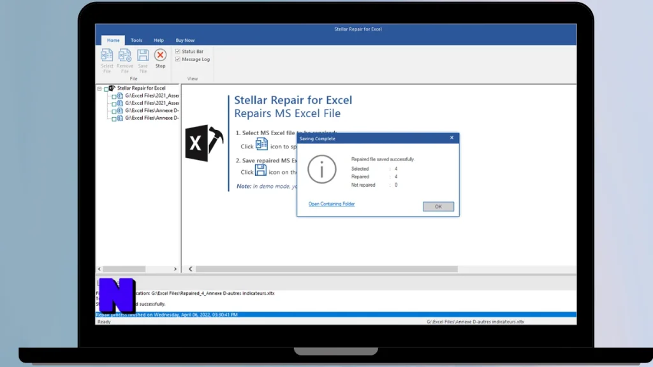Click the 'Stellar Repair for Excel' window title
This screenshot has height=367, width=653.
(358, 29)
